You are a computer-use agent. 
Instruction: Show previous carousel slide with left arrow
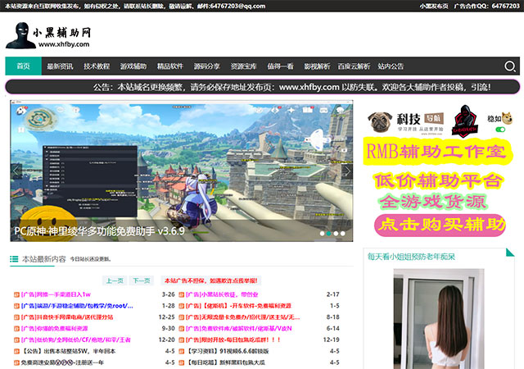coord(16,171)
